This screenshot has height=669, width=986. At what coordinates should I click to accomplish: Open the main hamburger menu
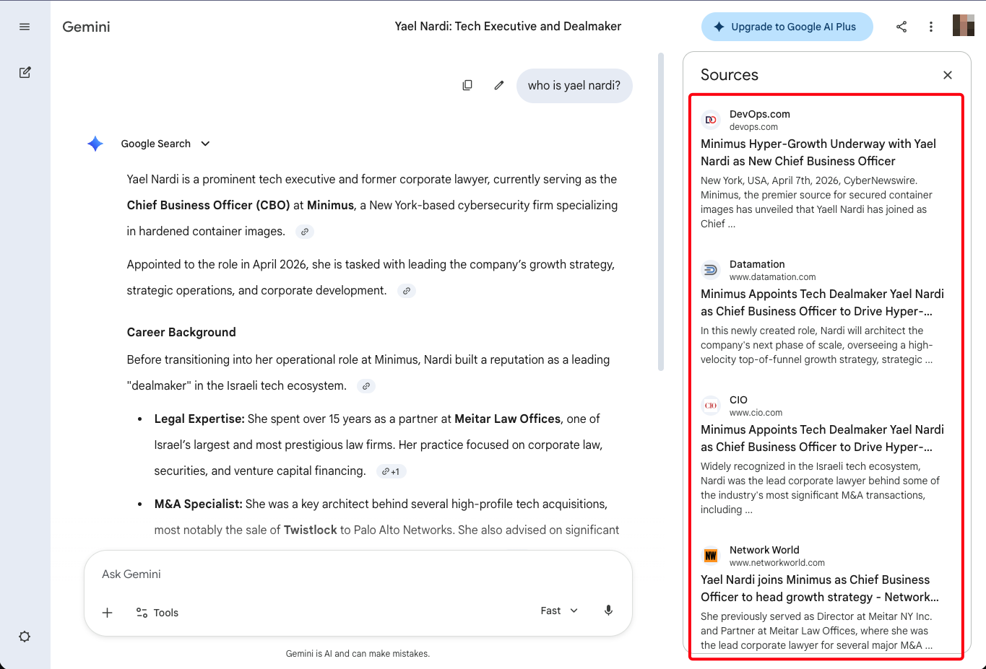click(25, 27)
